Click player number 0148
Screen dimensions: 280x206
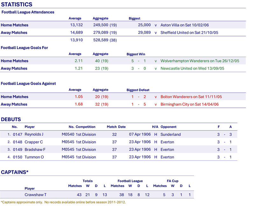click(x=17, y=142)
